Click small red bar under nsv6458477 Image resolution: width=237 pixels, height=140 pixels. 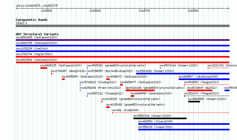[x=121, y=85]
